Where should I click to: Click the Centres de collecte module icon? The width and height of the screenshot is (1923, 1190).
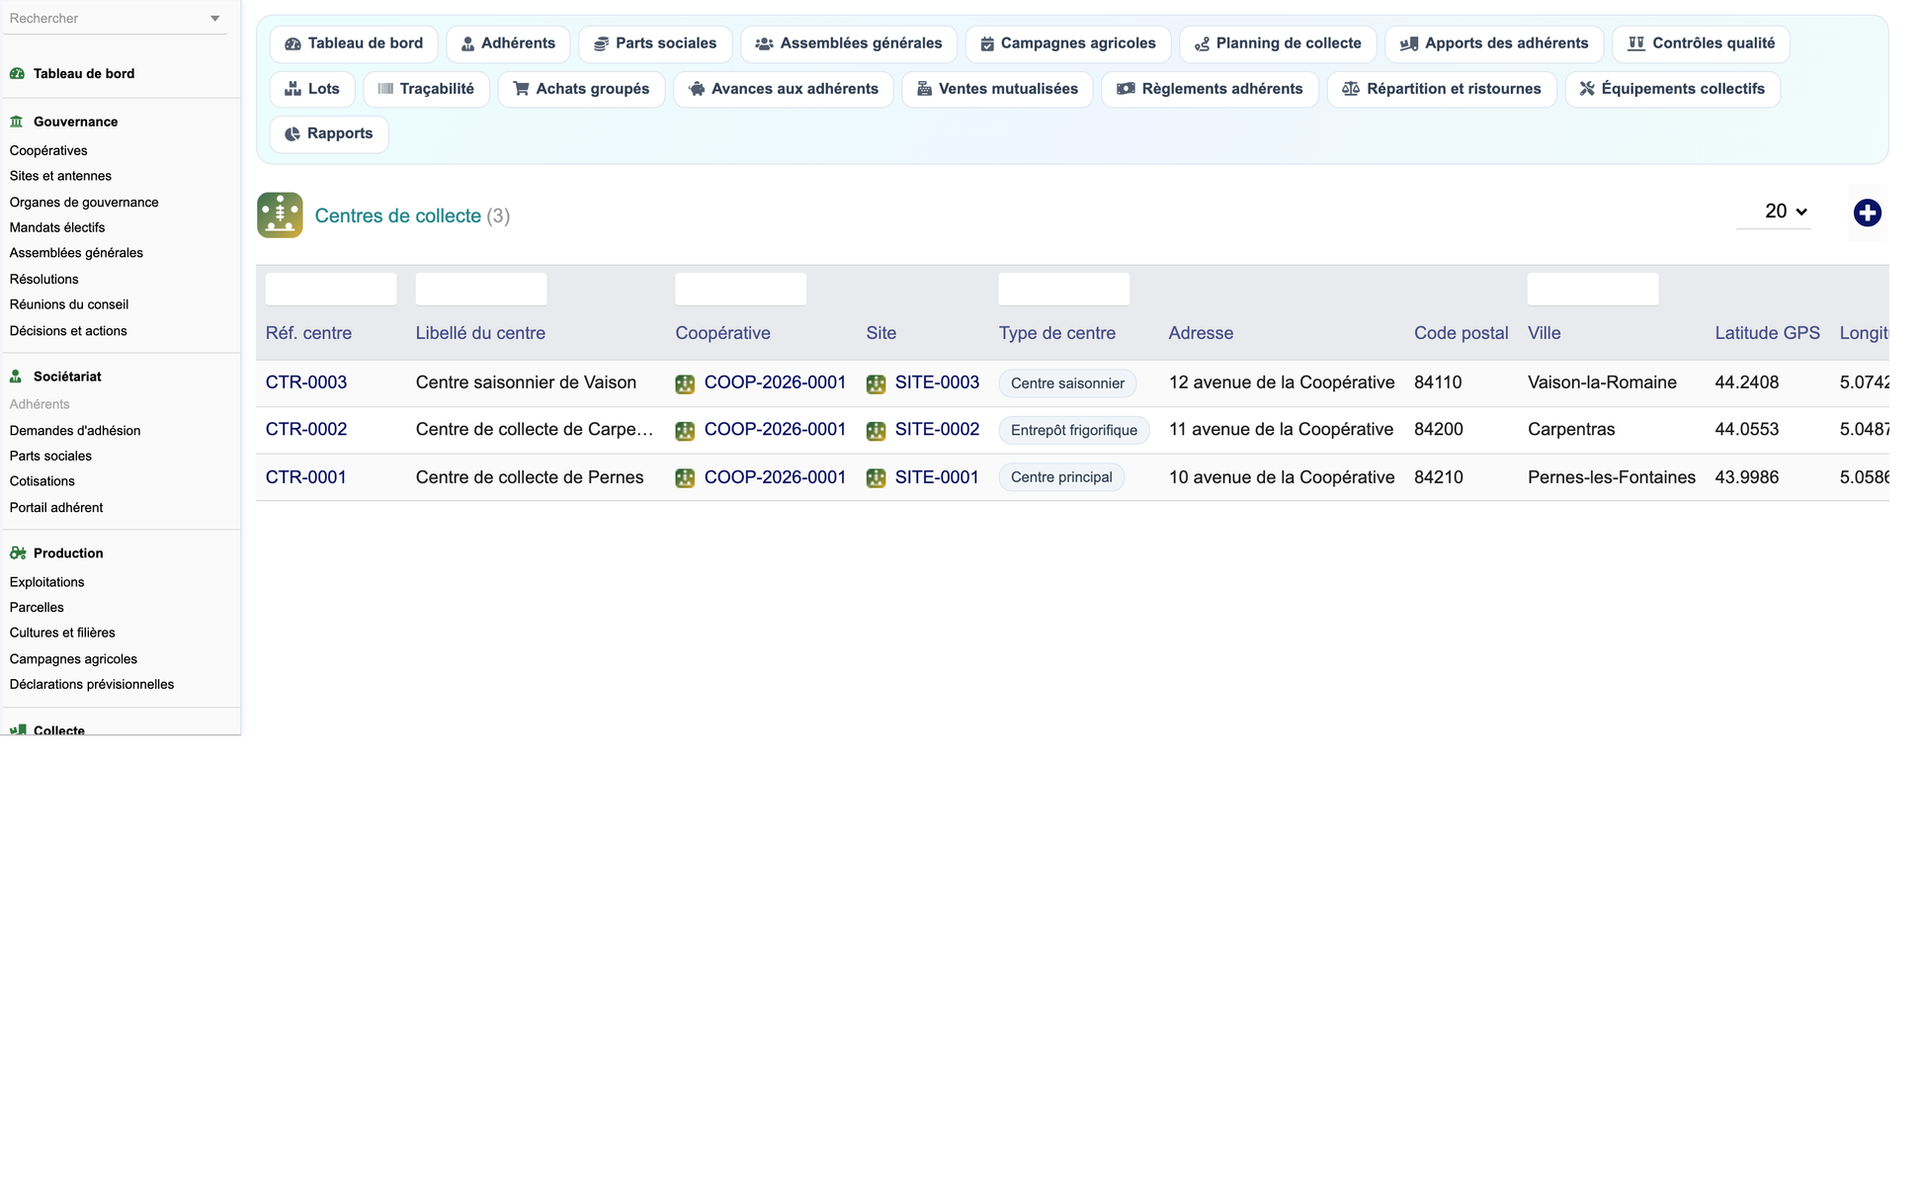(280, 214)
